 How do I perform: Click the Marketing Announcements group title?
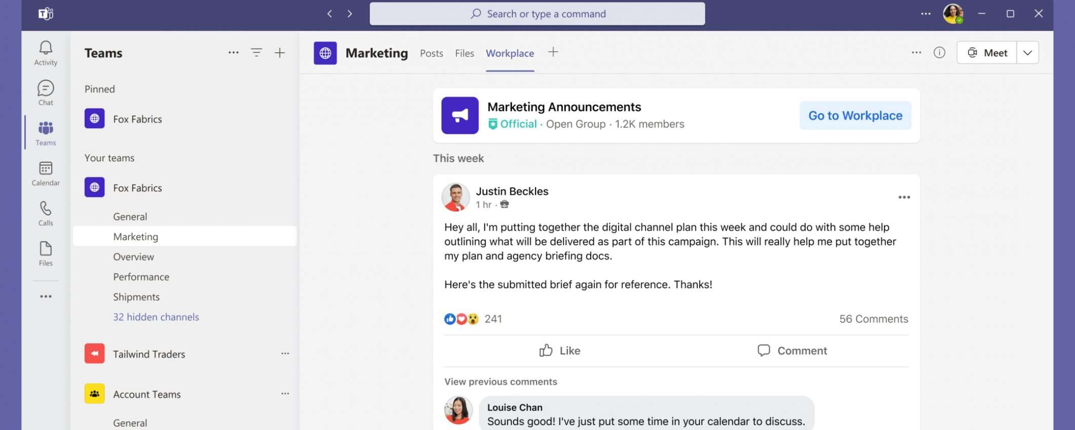pyautogui.click(x=564, y=107)
